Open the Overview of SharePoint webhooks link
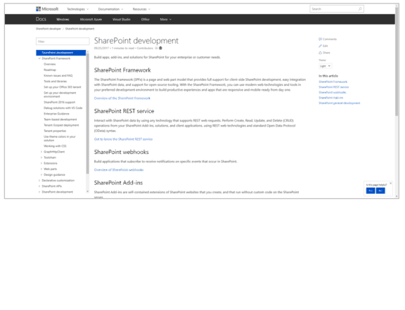 point(119,169)
